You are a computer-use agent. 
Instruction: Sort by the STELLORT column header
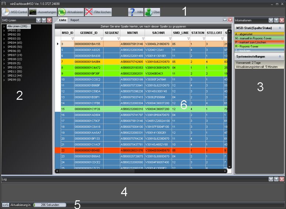pyautogui.click(x=215, y=33)
